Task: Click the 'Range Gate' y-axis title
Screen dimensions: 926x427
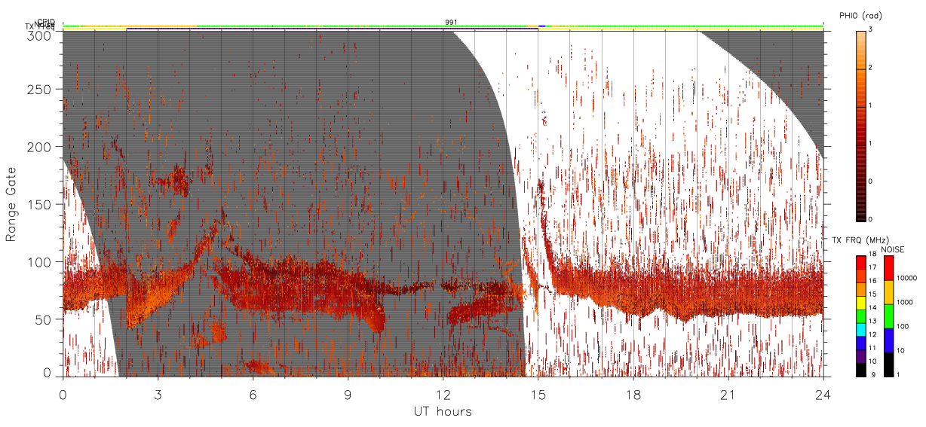Action: point(11,204)
